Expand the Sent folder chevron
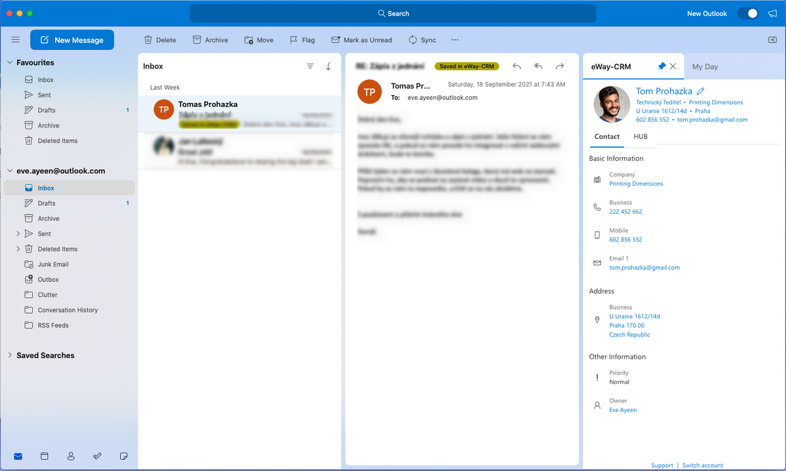 18,234
